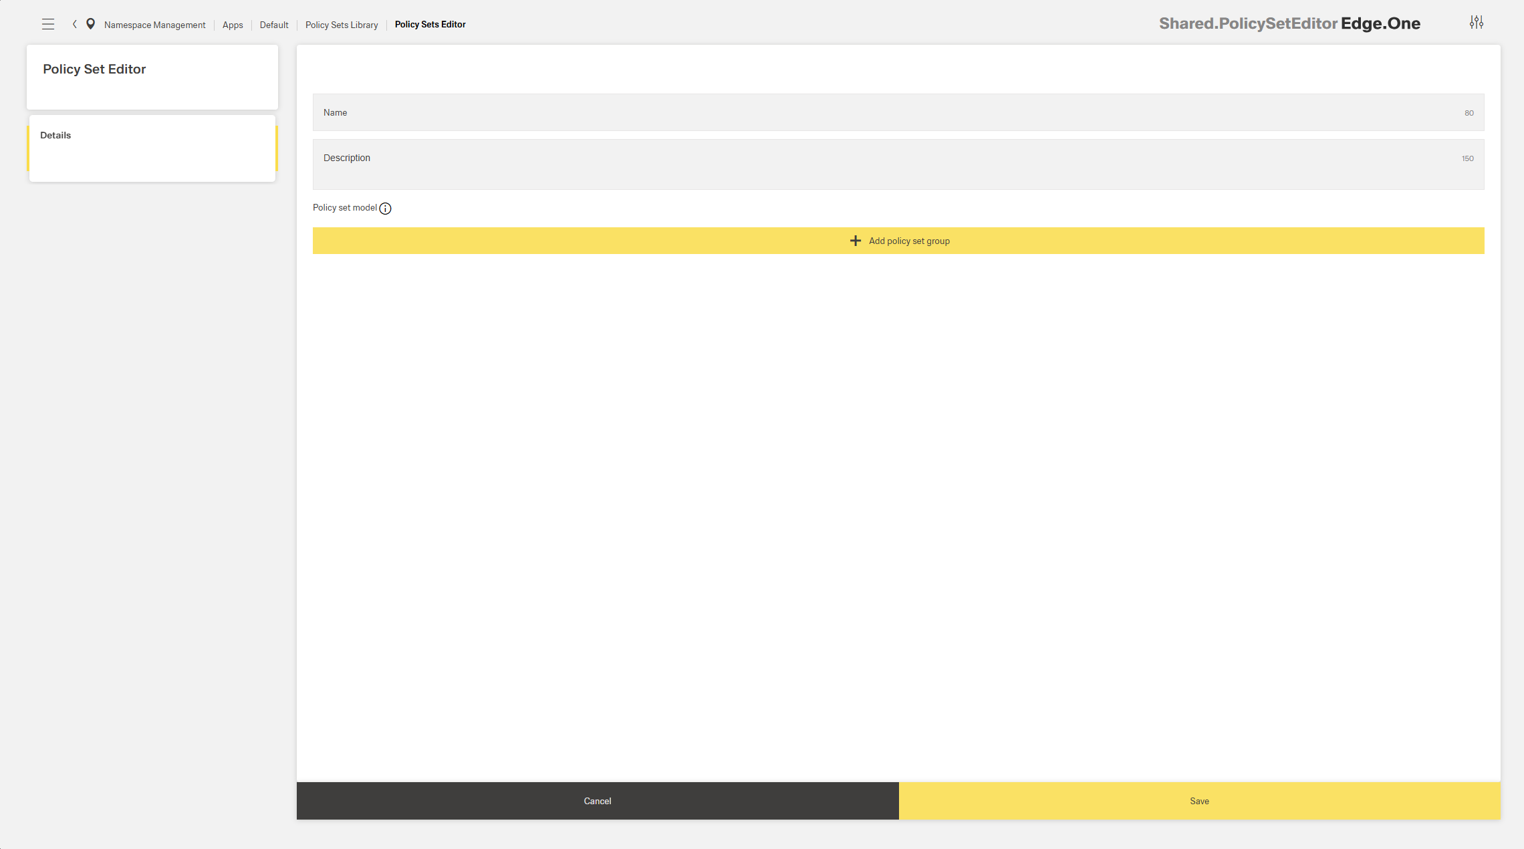Click the Edge.One brand logo text

(x=1380, y=23)
